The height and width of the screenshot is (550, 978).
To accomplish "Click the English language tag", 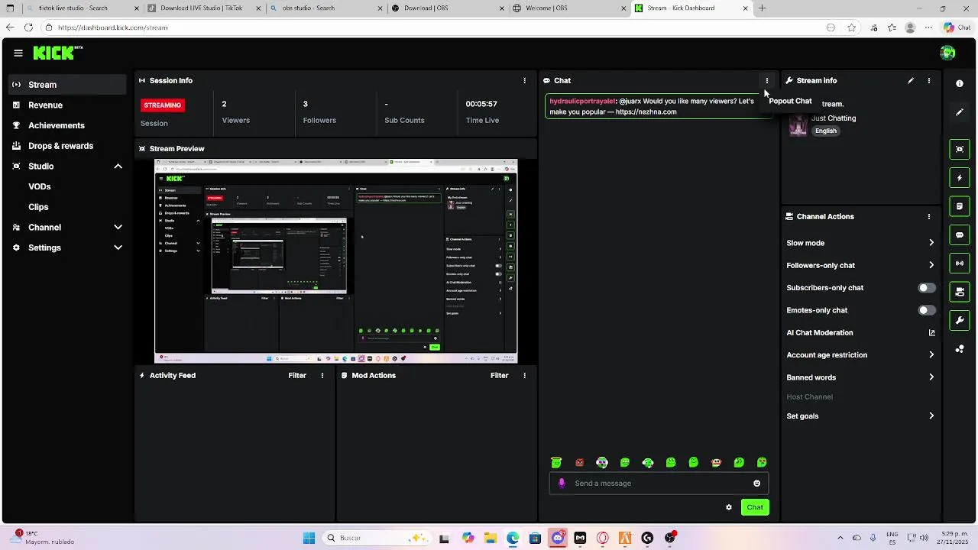I will click(826, 131).
